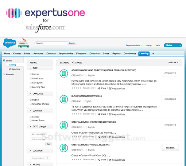Click the Register button for Virtual Class

point(170,148)
